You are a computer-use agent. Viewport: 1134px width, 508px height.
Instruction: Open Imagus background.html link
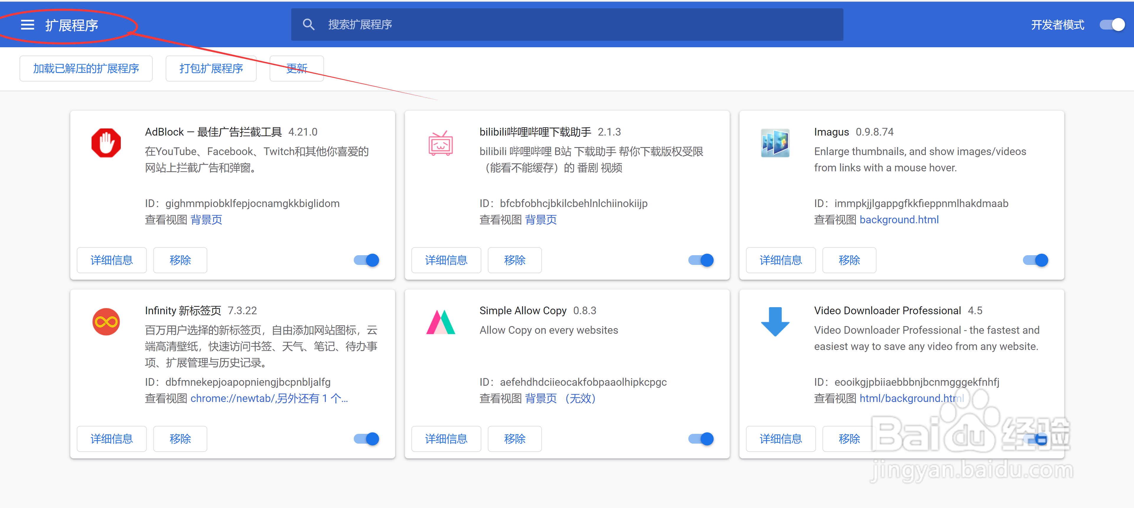pyautogui.click(x=899, y=220)
